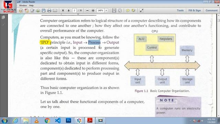Click the vertical scrollbar thumb

219,20
